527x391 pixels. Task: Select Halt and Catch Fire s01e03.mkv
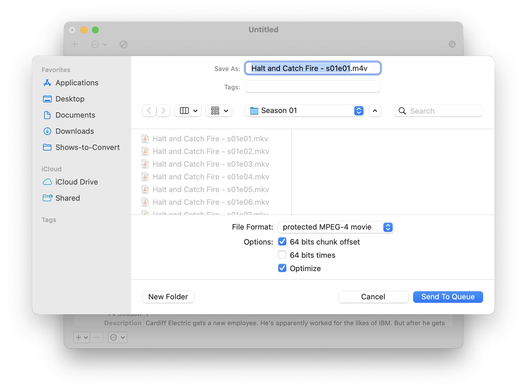[x=211, y=164]
